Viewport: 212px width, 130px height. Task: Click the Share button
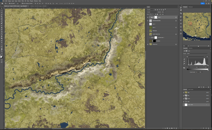coord(202,3)
